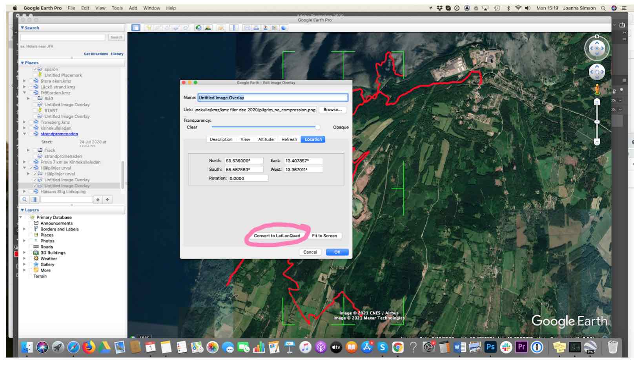Expand the Track folder
The image size is (634, 365).
[29, 150]
